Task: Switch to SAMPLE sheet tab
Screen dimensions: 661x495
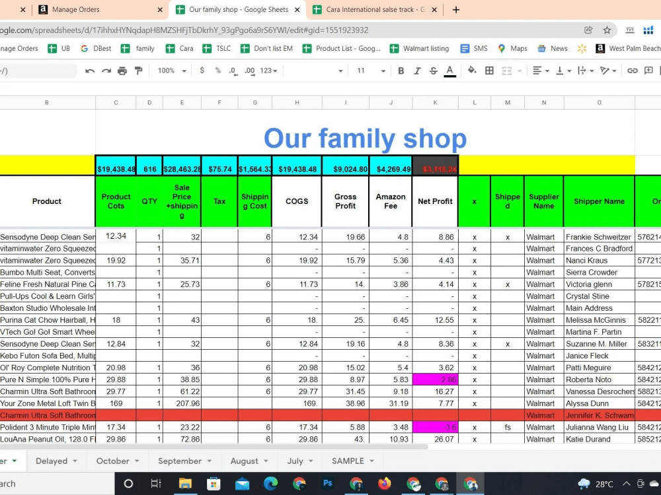Action: pyautogui.click(x=348, y=461)
